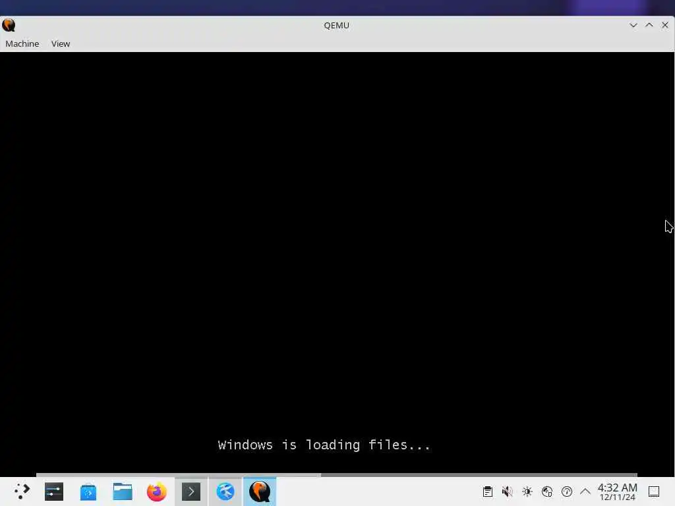This screenshot has width=675, height=506.
Task: Open the Discover software store icon
Action: (x=88, y=492)
